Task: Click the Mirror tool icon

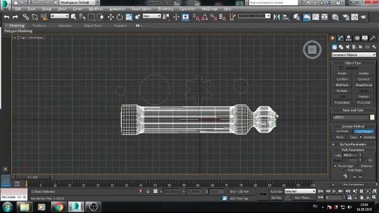Action: pyautogui.click(x=277, y=17)
